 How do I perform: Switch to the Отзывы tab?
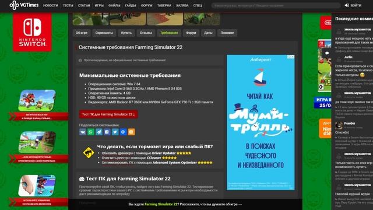[146, 33]
